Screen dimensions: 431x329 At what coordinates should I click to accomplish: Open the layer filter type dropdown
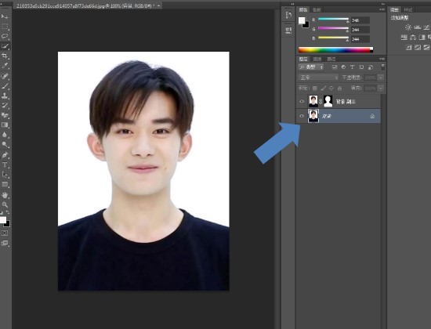(x=311, y=67)
